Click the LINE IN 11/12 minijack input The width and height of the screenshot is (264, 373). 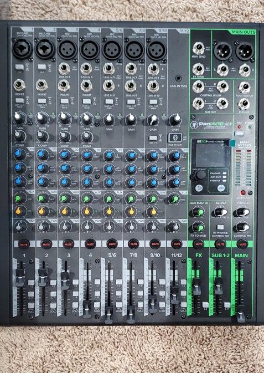point(178,78)
